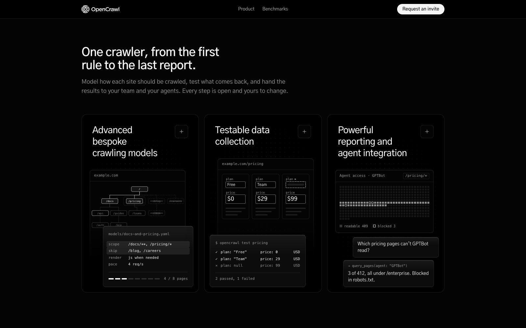
Task: Click the passed result row plan: "Team"
Action: pyautogui.click(x=258, y=259)
